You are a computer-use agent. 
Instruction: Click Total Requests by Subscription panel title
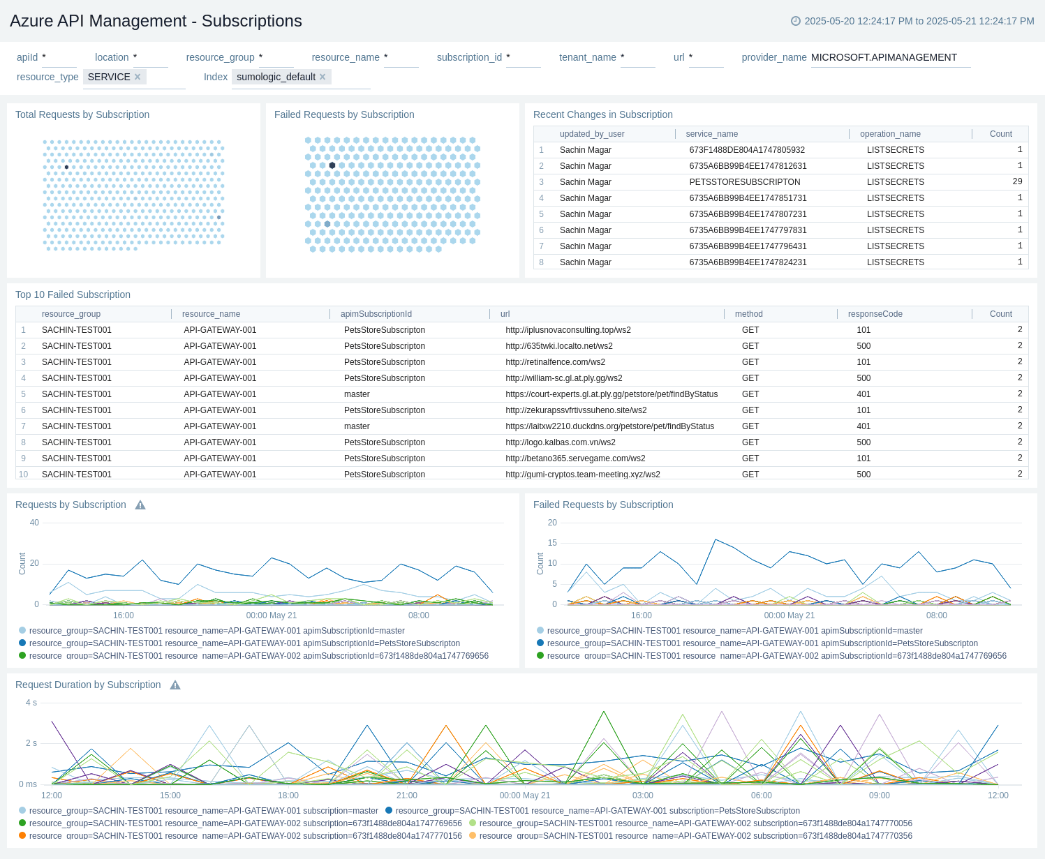tap(82, 114)
